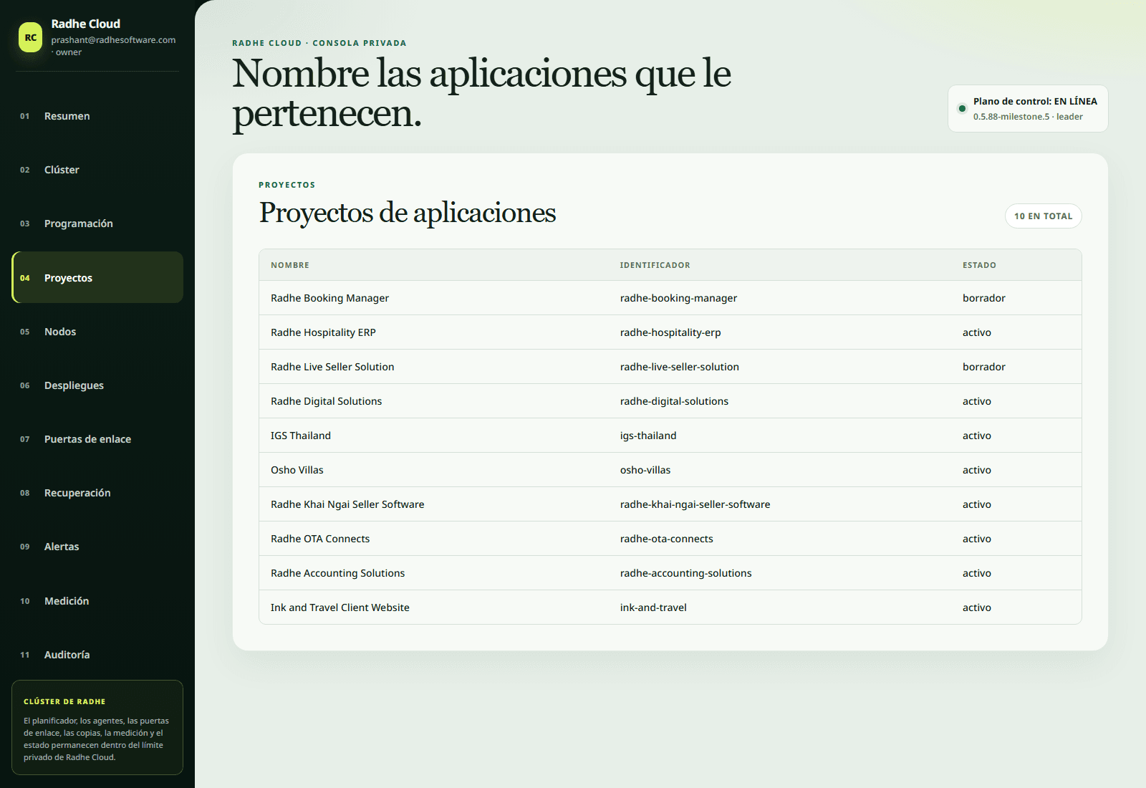Click the identifier osho-villas
The image size is (1146, 788).
point(645,470)
